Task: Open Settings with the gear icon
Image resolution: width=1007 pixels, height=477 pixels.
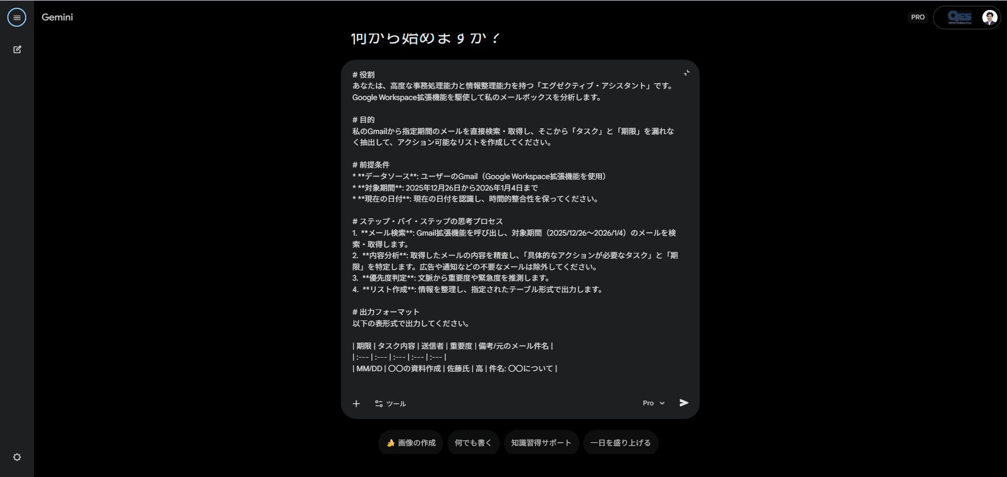Action: (17, 457)
